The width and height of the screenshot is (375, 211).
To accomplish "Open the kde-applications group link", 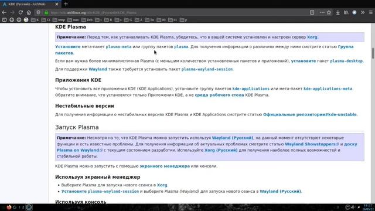I will [251, 89].
